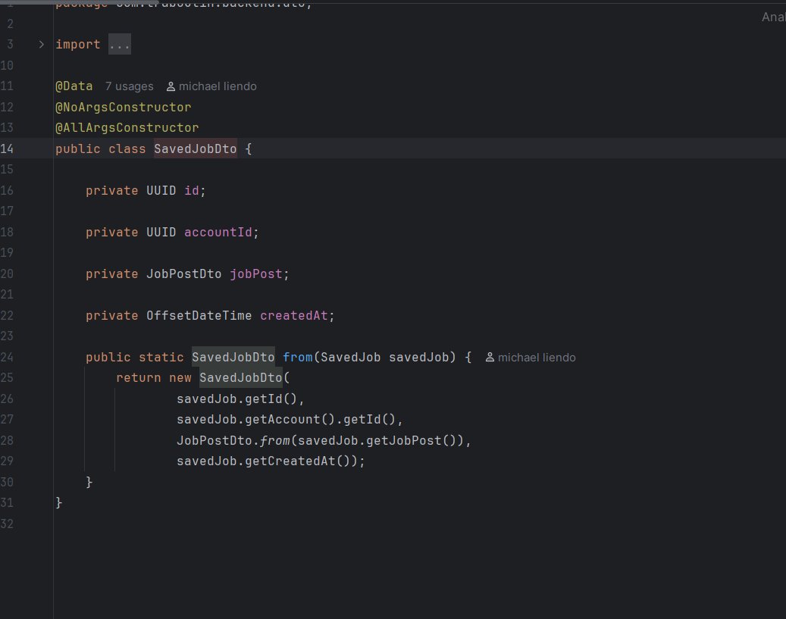
Task: Click SavedJobDto after 'return new'
Action: [240, 377]
